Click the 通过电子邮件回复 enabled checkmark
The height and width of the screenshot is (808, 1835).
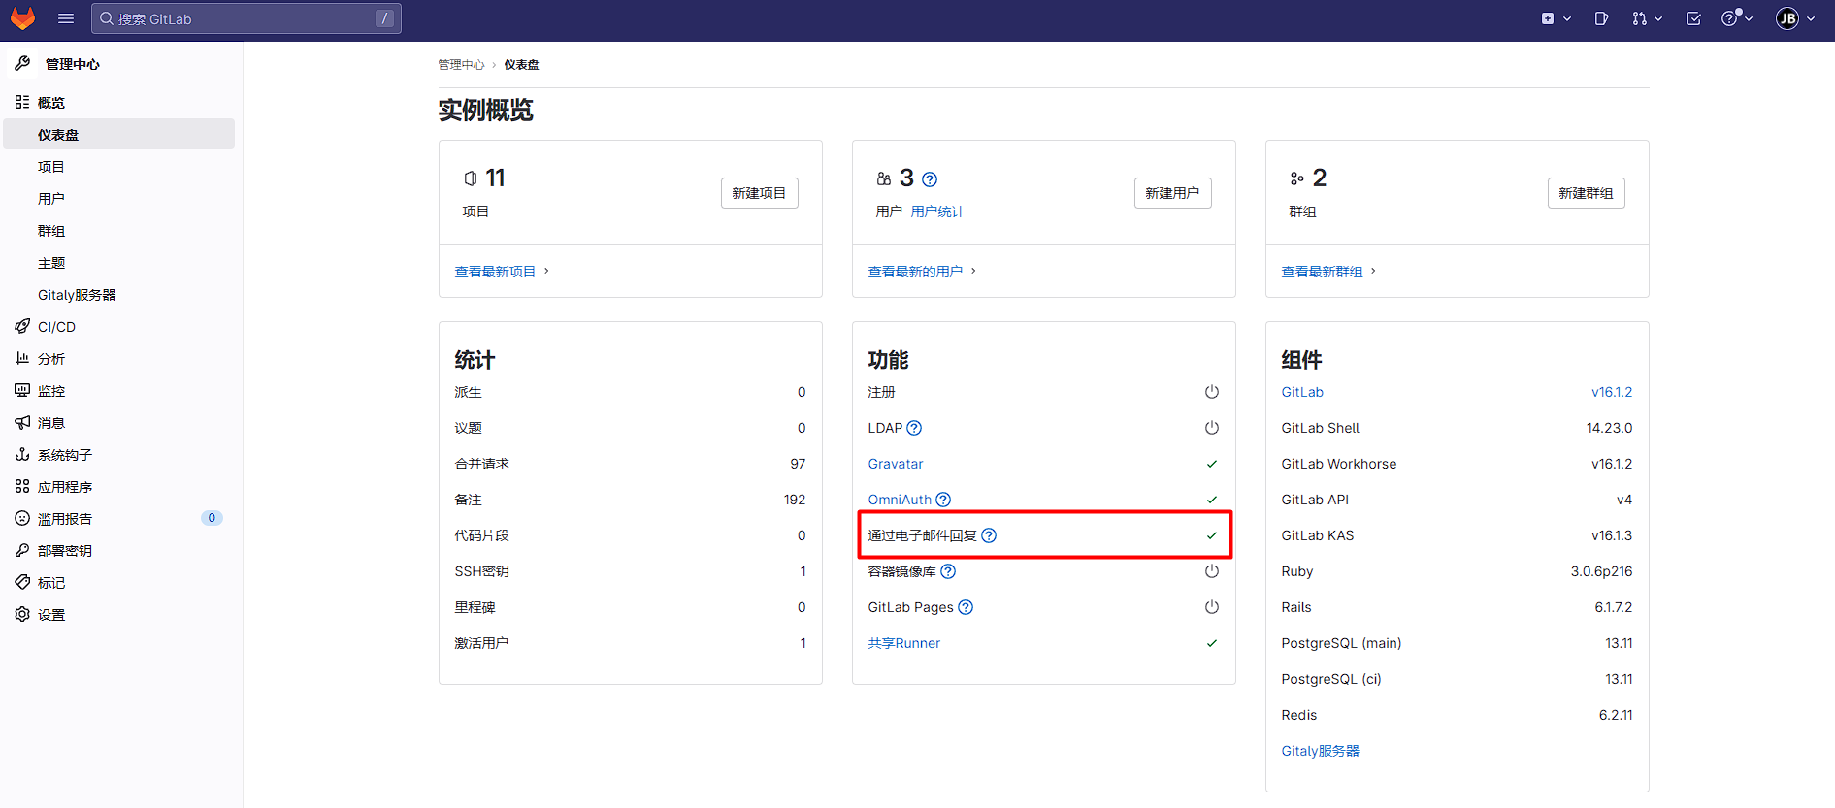pyautogui.click(x=1212, y=535)
